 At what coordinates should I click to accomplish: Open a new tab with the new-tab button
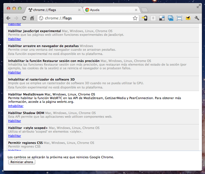(x=144, y=10)
